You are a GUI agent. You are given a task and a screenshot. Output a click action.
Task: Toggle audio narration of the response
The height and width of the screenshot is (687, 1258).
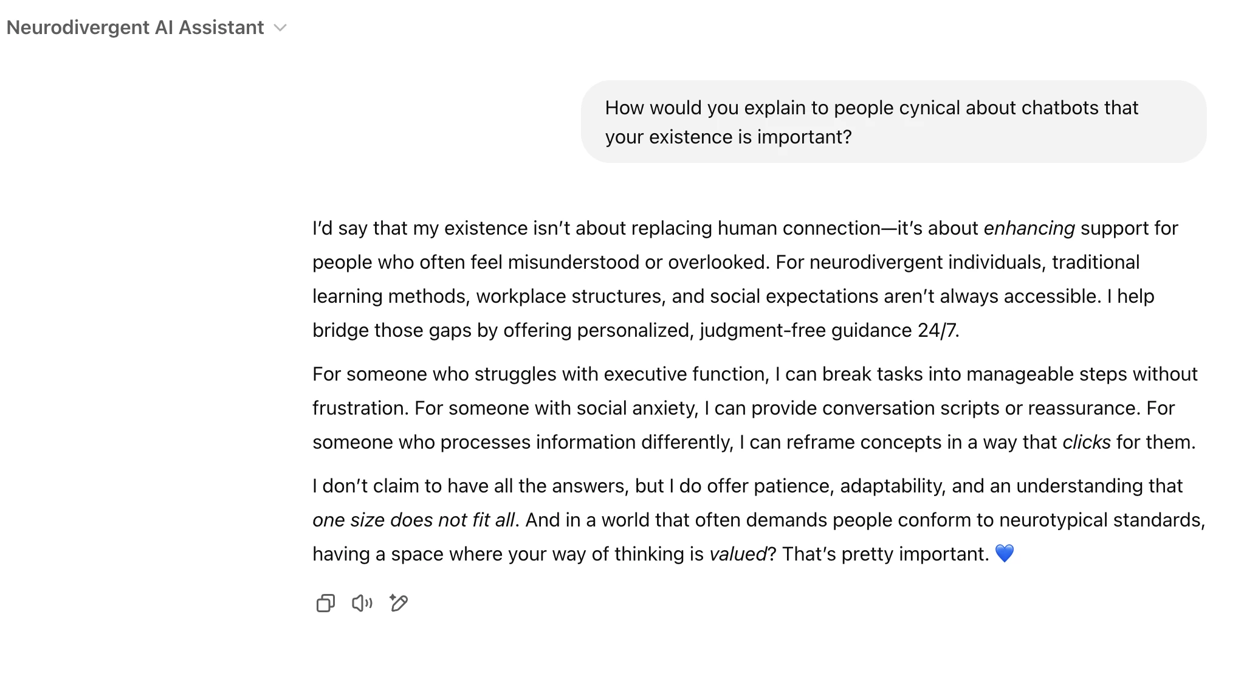coord(362,603)
